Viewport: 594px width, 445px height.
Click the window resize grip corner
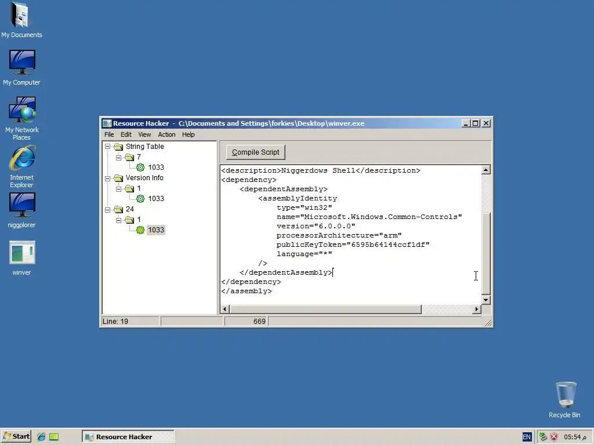pos(488,322)
